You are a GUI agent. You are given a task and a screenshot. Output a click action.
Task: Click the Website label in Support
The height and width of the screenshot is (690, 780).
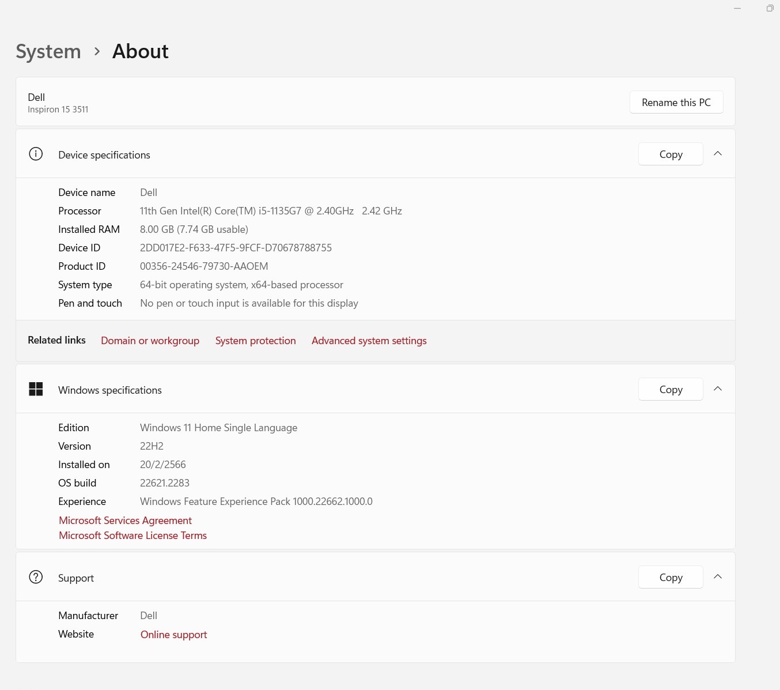76,634
